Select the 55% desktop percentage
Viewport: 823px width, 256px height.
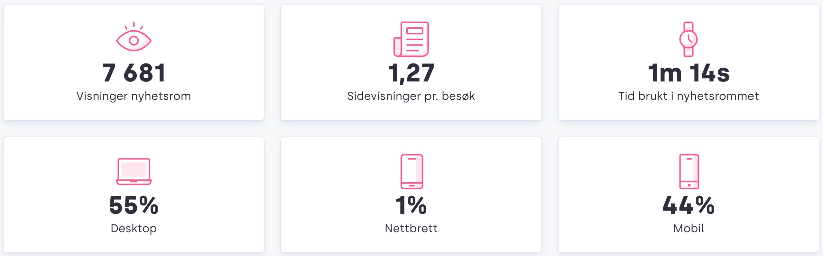point(134,205)
